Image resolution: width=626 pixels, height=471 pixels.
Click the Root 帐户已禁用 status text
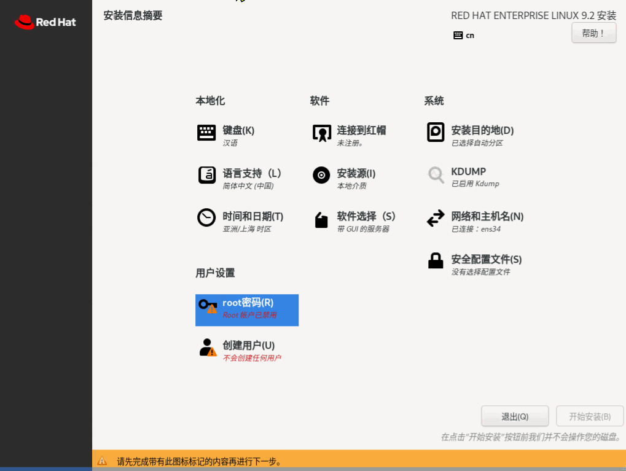point(249,315)
